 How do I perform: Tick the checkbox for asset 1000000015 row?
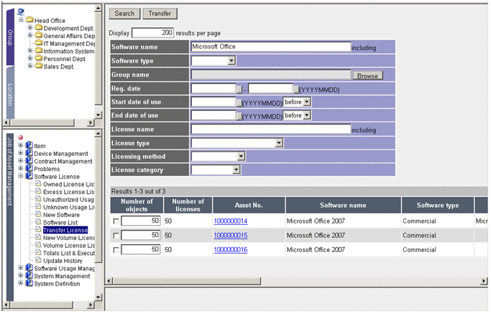point(116,236)
